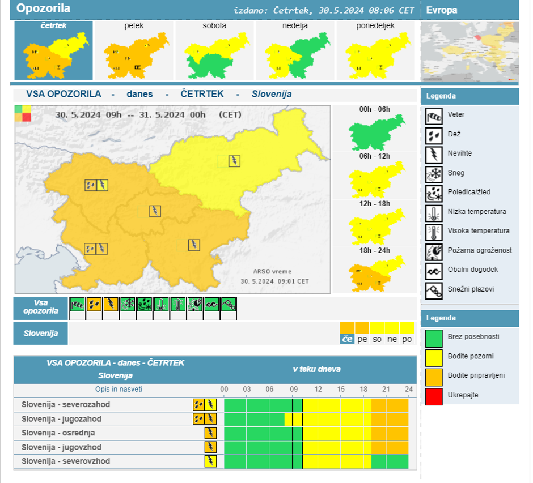533x483 pixels.
Task: Select the thunderstorm (Nevihte) filter icon
Action: [x=111, y=305]
